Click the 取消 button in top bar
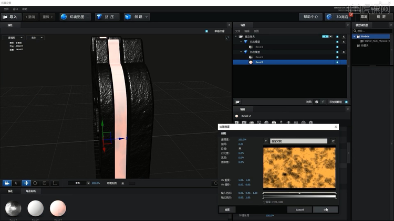This screenshot has width=394, height=221. [364, 17]
